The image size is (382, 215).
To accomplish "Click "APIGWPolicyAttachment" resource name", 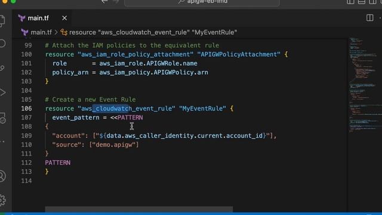I will point(239,54).
